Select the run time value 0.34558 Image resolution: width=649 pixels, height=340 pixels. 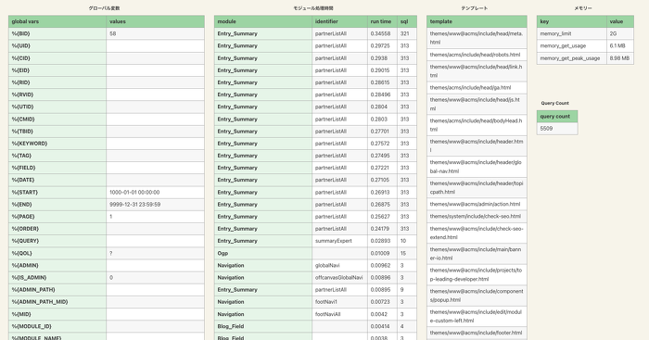tap(382, 34)
